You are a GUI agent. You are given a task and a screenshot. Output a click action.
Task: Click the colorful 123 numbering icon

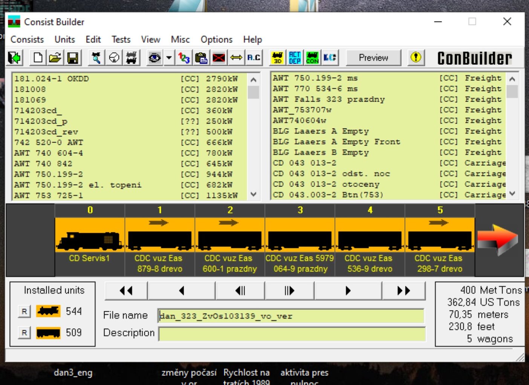pyautogui.click(x=184, y=58)
